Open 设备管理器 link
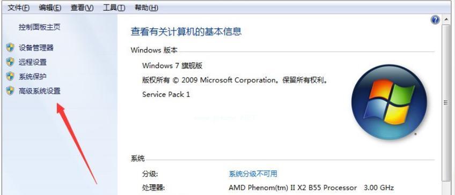Viewport: 455px width, 195px height. pos(36,48)
